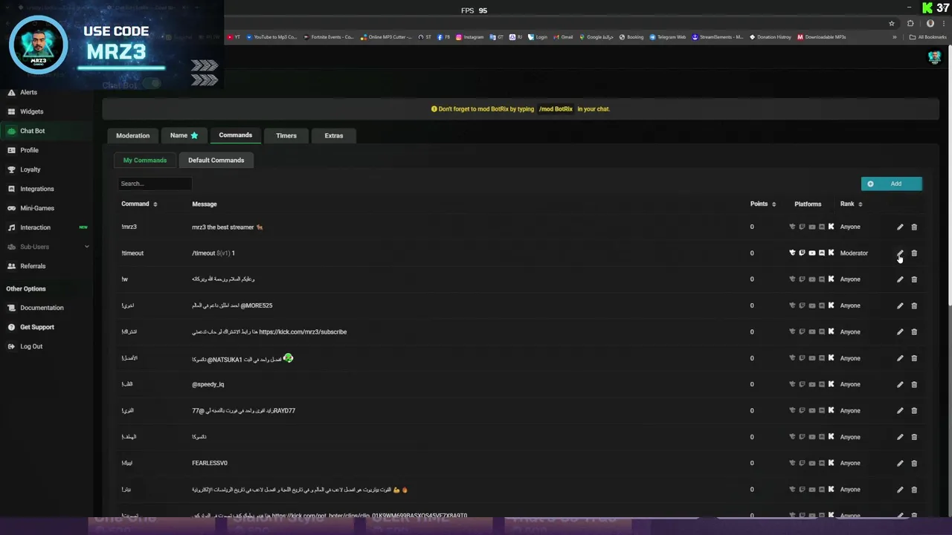Open the Telegram Web bookmark
952x535 pixels.
coord(667,36)
